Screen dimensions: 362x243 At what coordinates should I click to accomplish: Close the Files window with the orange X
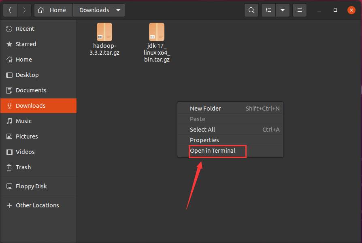coord(351,10)
